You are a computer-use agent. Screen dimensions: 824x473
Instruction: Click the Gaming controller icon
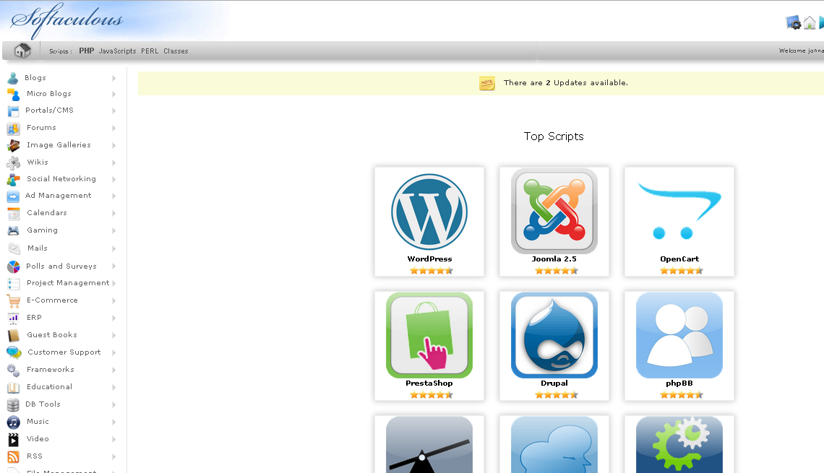[13, 230]
